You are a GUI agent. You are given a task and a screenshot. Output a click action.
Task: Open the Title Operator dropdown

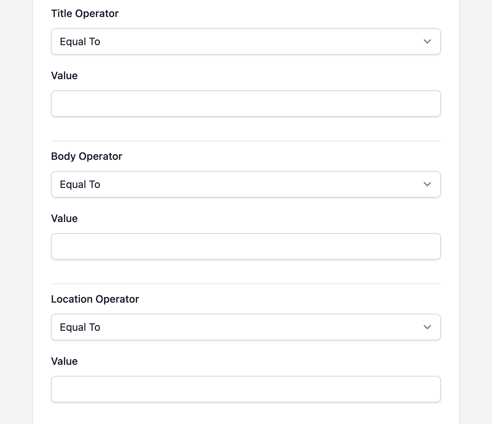click(246, 41)
